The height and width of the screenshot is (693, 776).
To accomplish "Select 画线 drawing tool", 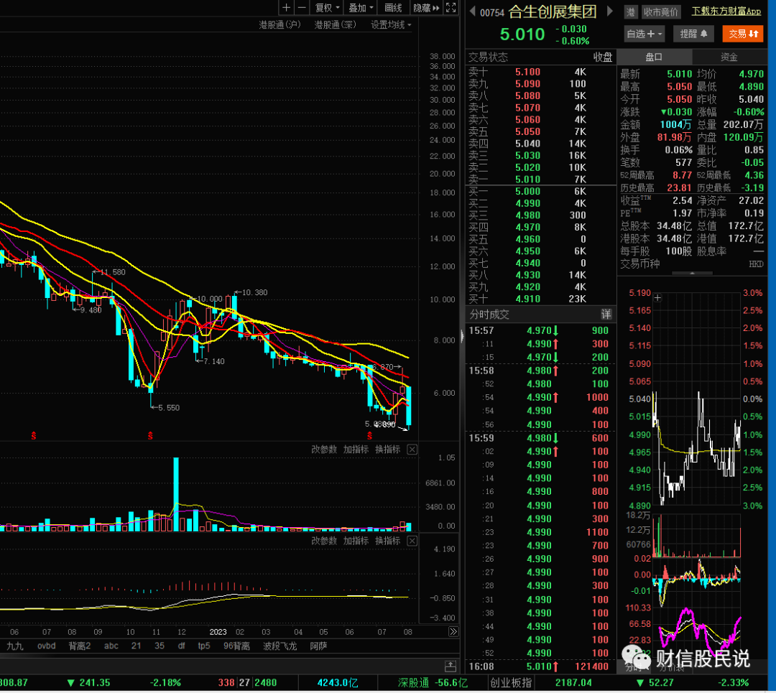I will pos(394,7).
